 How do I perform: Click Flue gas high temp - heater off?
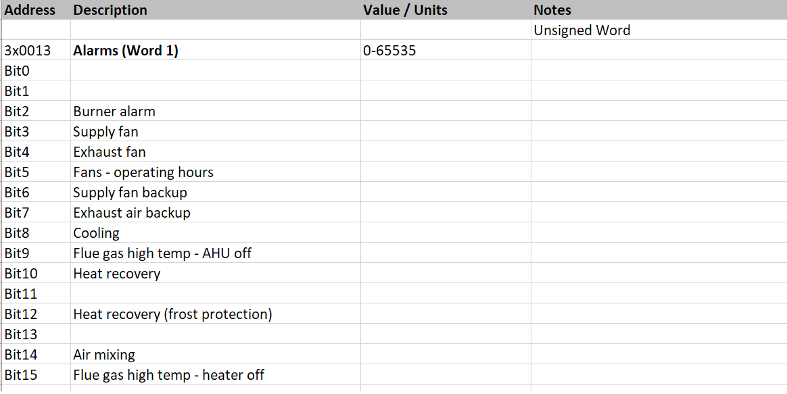click(168, 375)
